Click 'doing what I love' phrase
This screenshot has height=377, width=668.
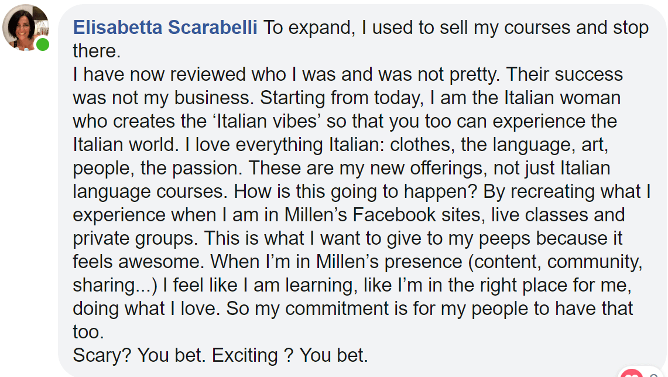145,309
